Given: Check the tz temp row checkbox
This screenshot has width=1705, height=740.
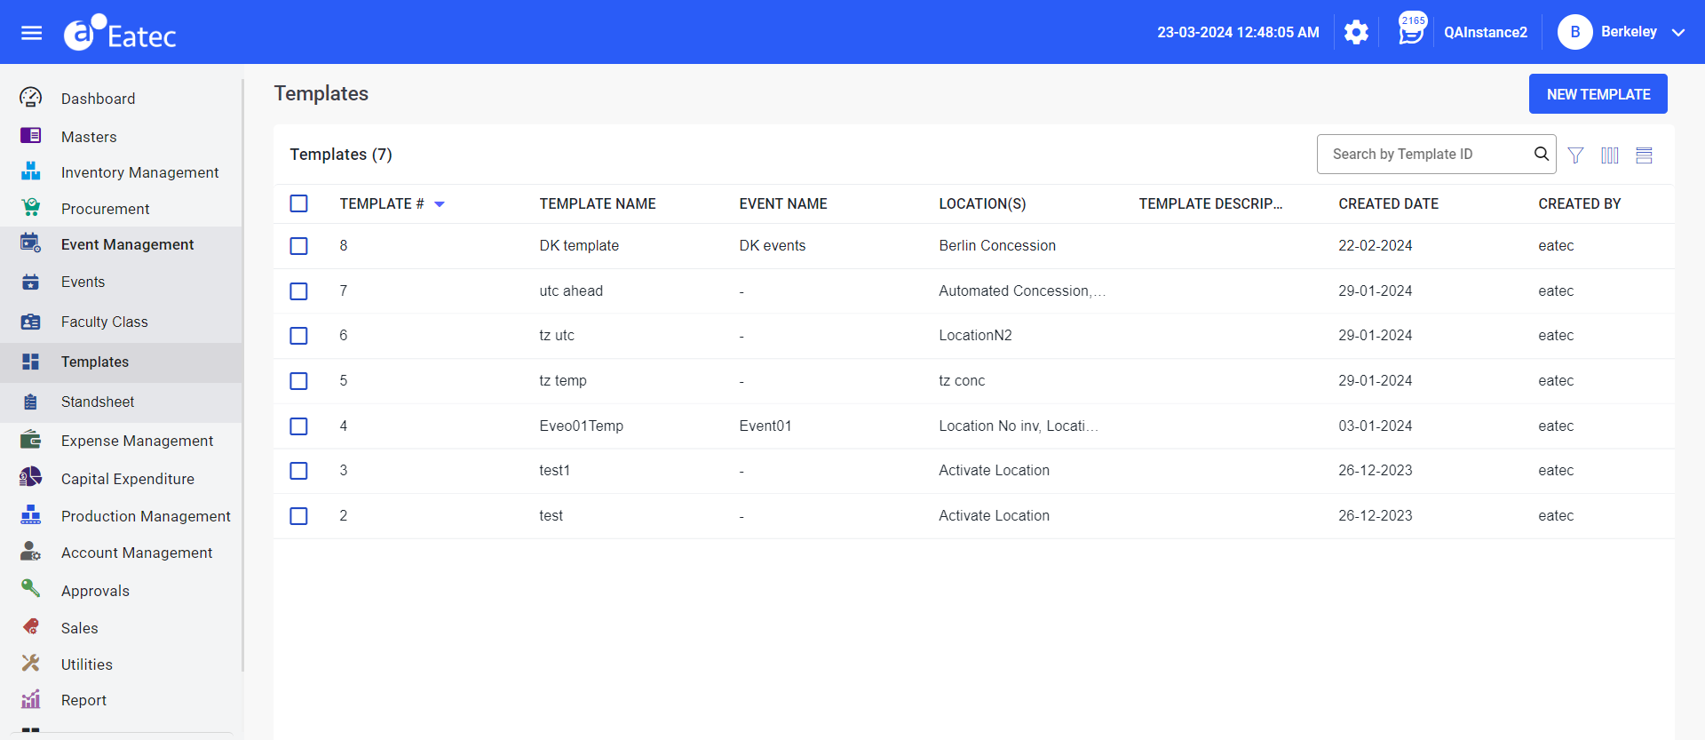Looking at the screenshot, I should click(x=299, y=381).
